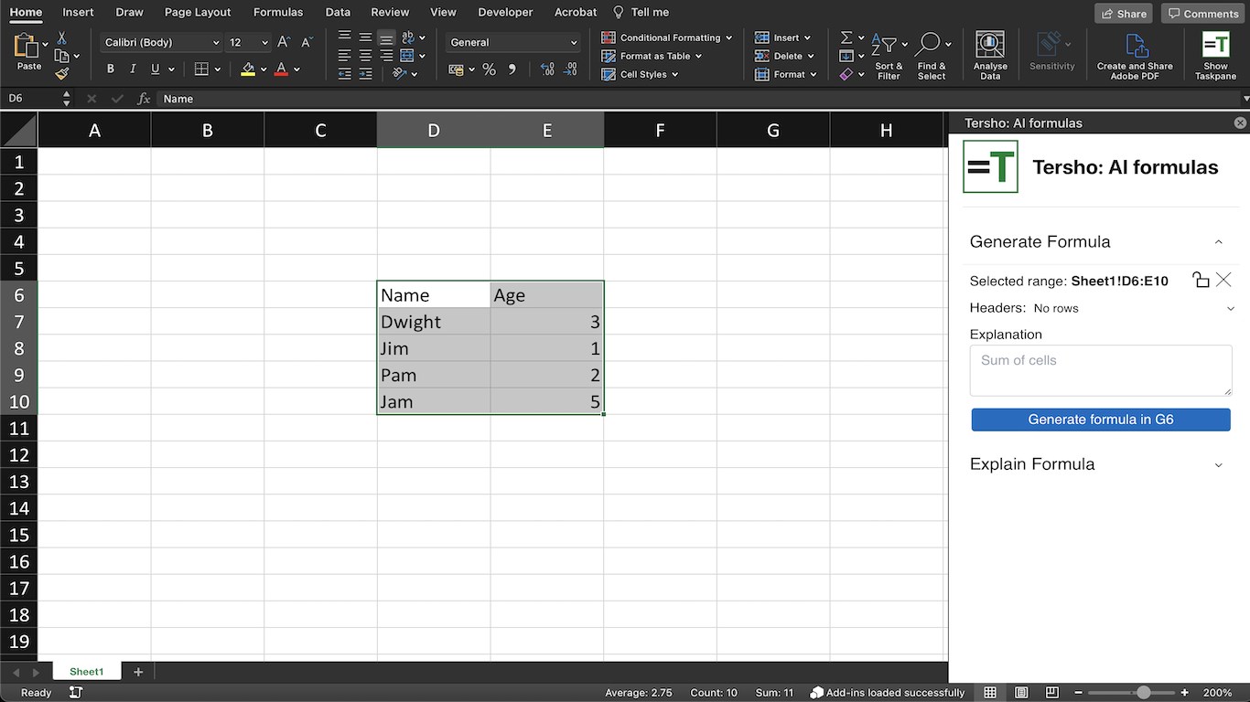The image size is (1250, 702).
Task: Open the Page Layout tab
Action: 198,12
